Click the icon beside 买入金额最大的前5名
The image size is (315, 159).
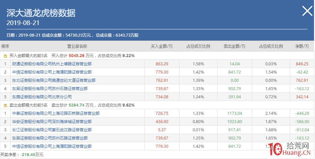point(5,56)
